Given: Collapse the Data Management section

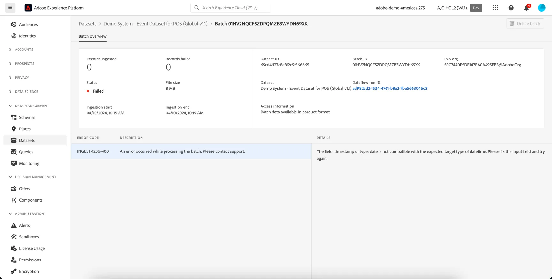Looking at the screenshot, I should (10, 106).
